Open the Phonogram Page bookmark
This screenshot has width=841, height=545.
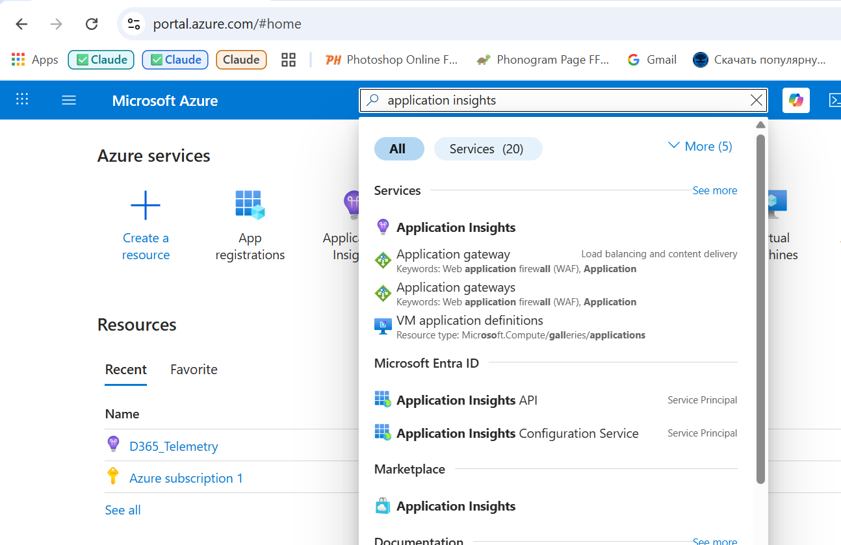[543, 60]
